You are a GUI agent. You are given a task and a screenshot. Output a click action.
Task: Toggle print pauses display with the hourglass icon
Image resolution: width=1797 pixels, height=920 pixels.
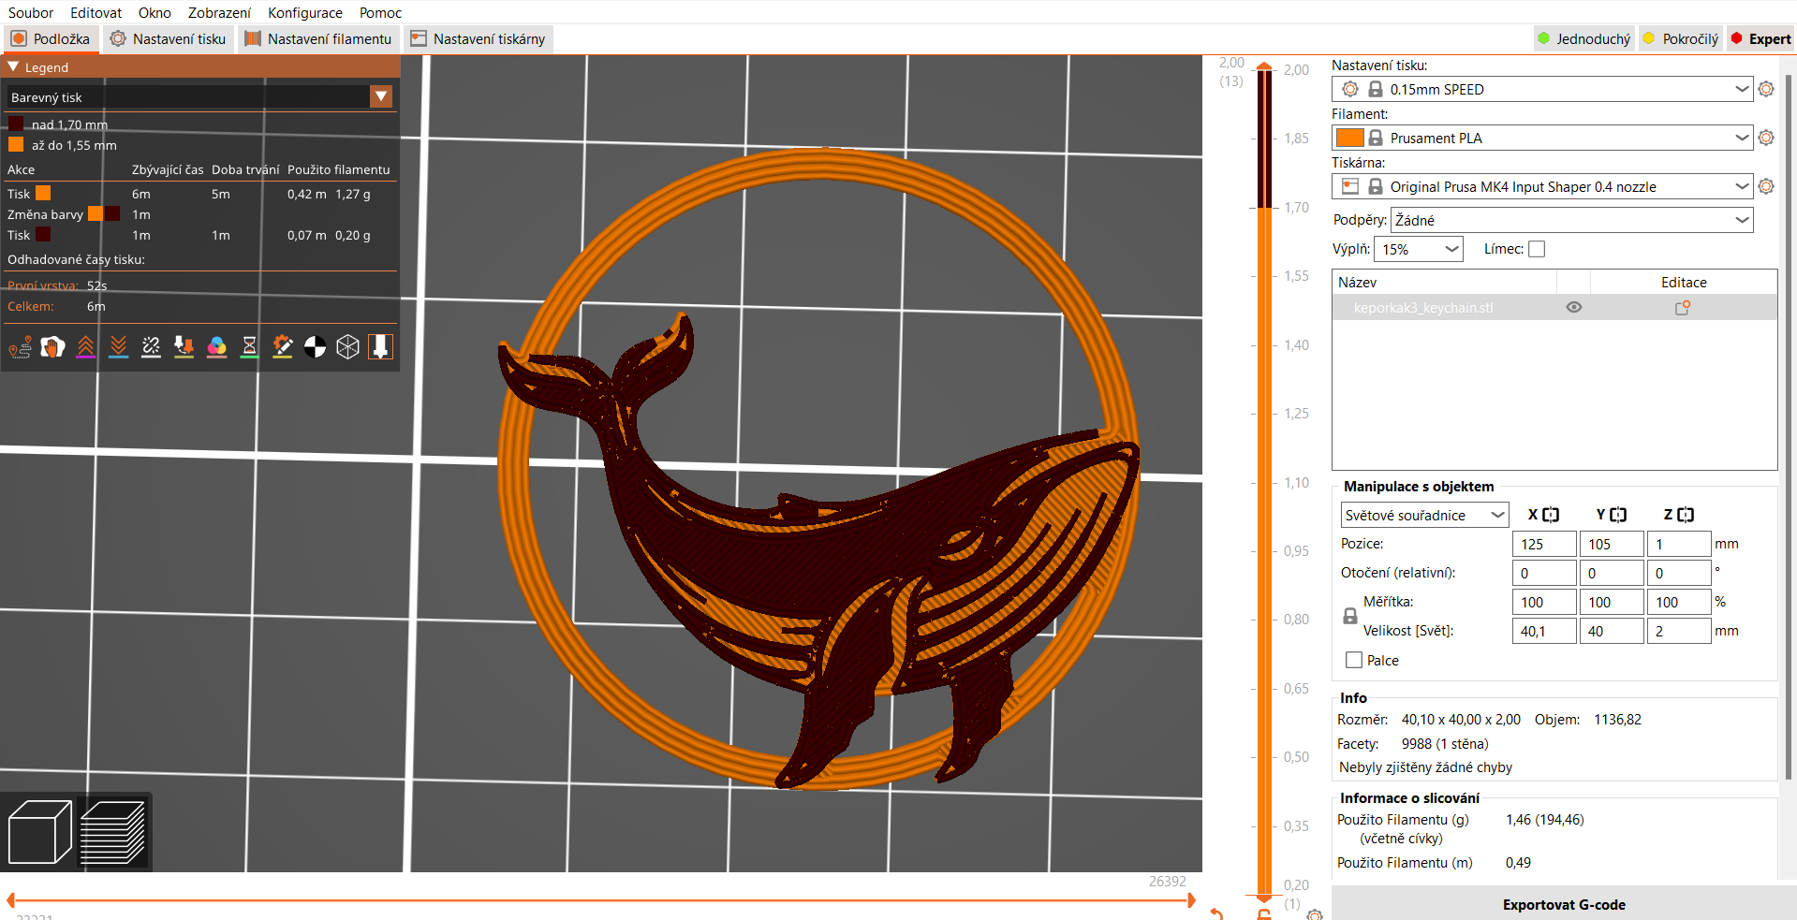(249, 347)
